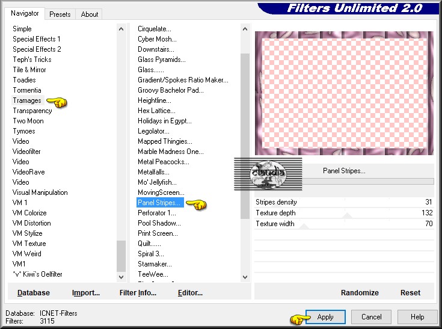Select Mo' Jellyfish... filter

158,182
